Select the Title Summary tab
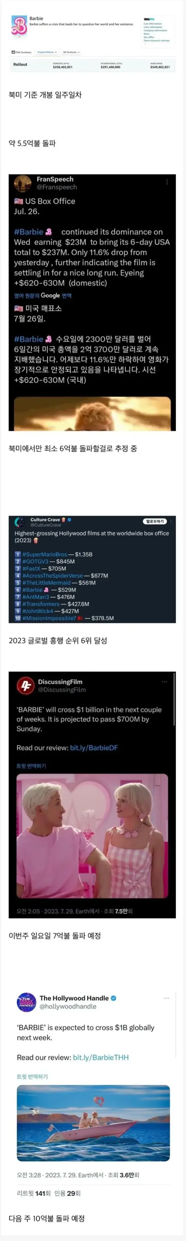Screen dimensions: 186x1241 click(22, 52)
